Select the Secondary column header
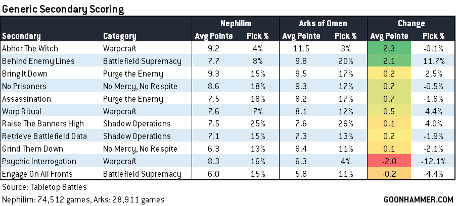Image resolution: width=456 pixels, height=206 pixels. click(x=21, y=36)
